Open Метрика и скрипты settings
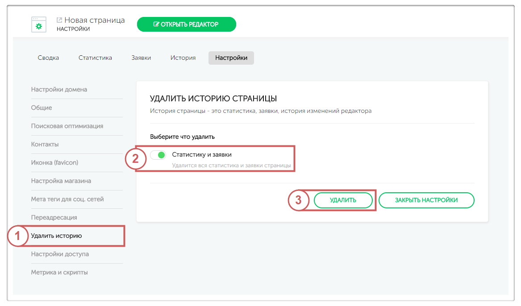The width and height of the screenshot is (521, 306). [x=59, y=272]
